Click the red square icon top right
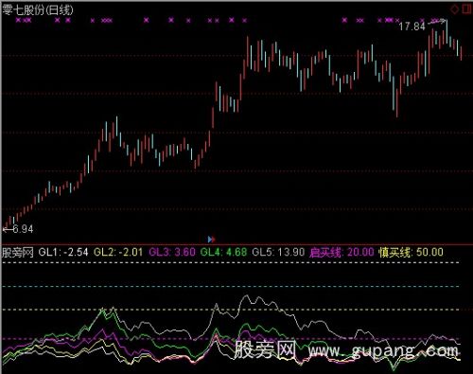 [x=467, y=9]
